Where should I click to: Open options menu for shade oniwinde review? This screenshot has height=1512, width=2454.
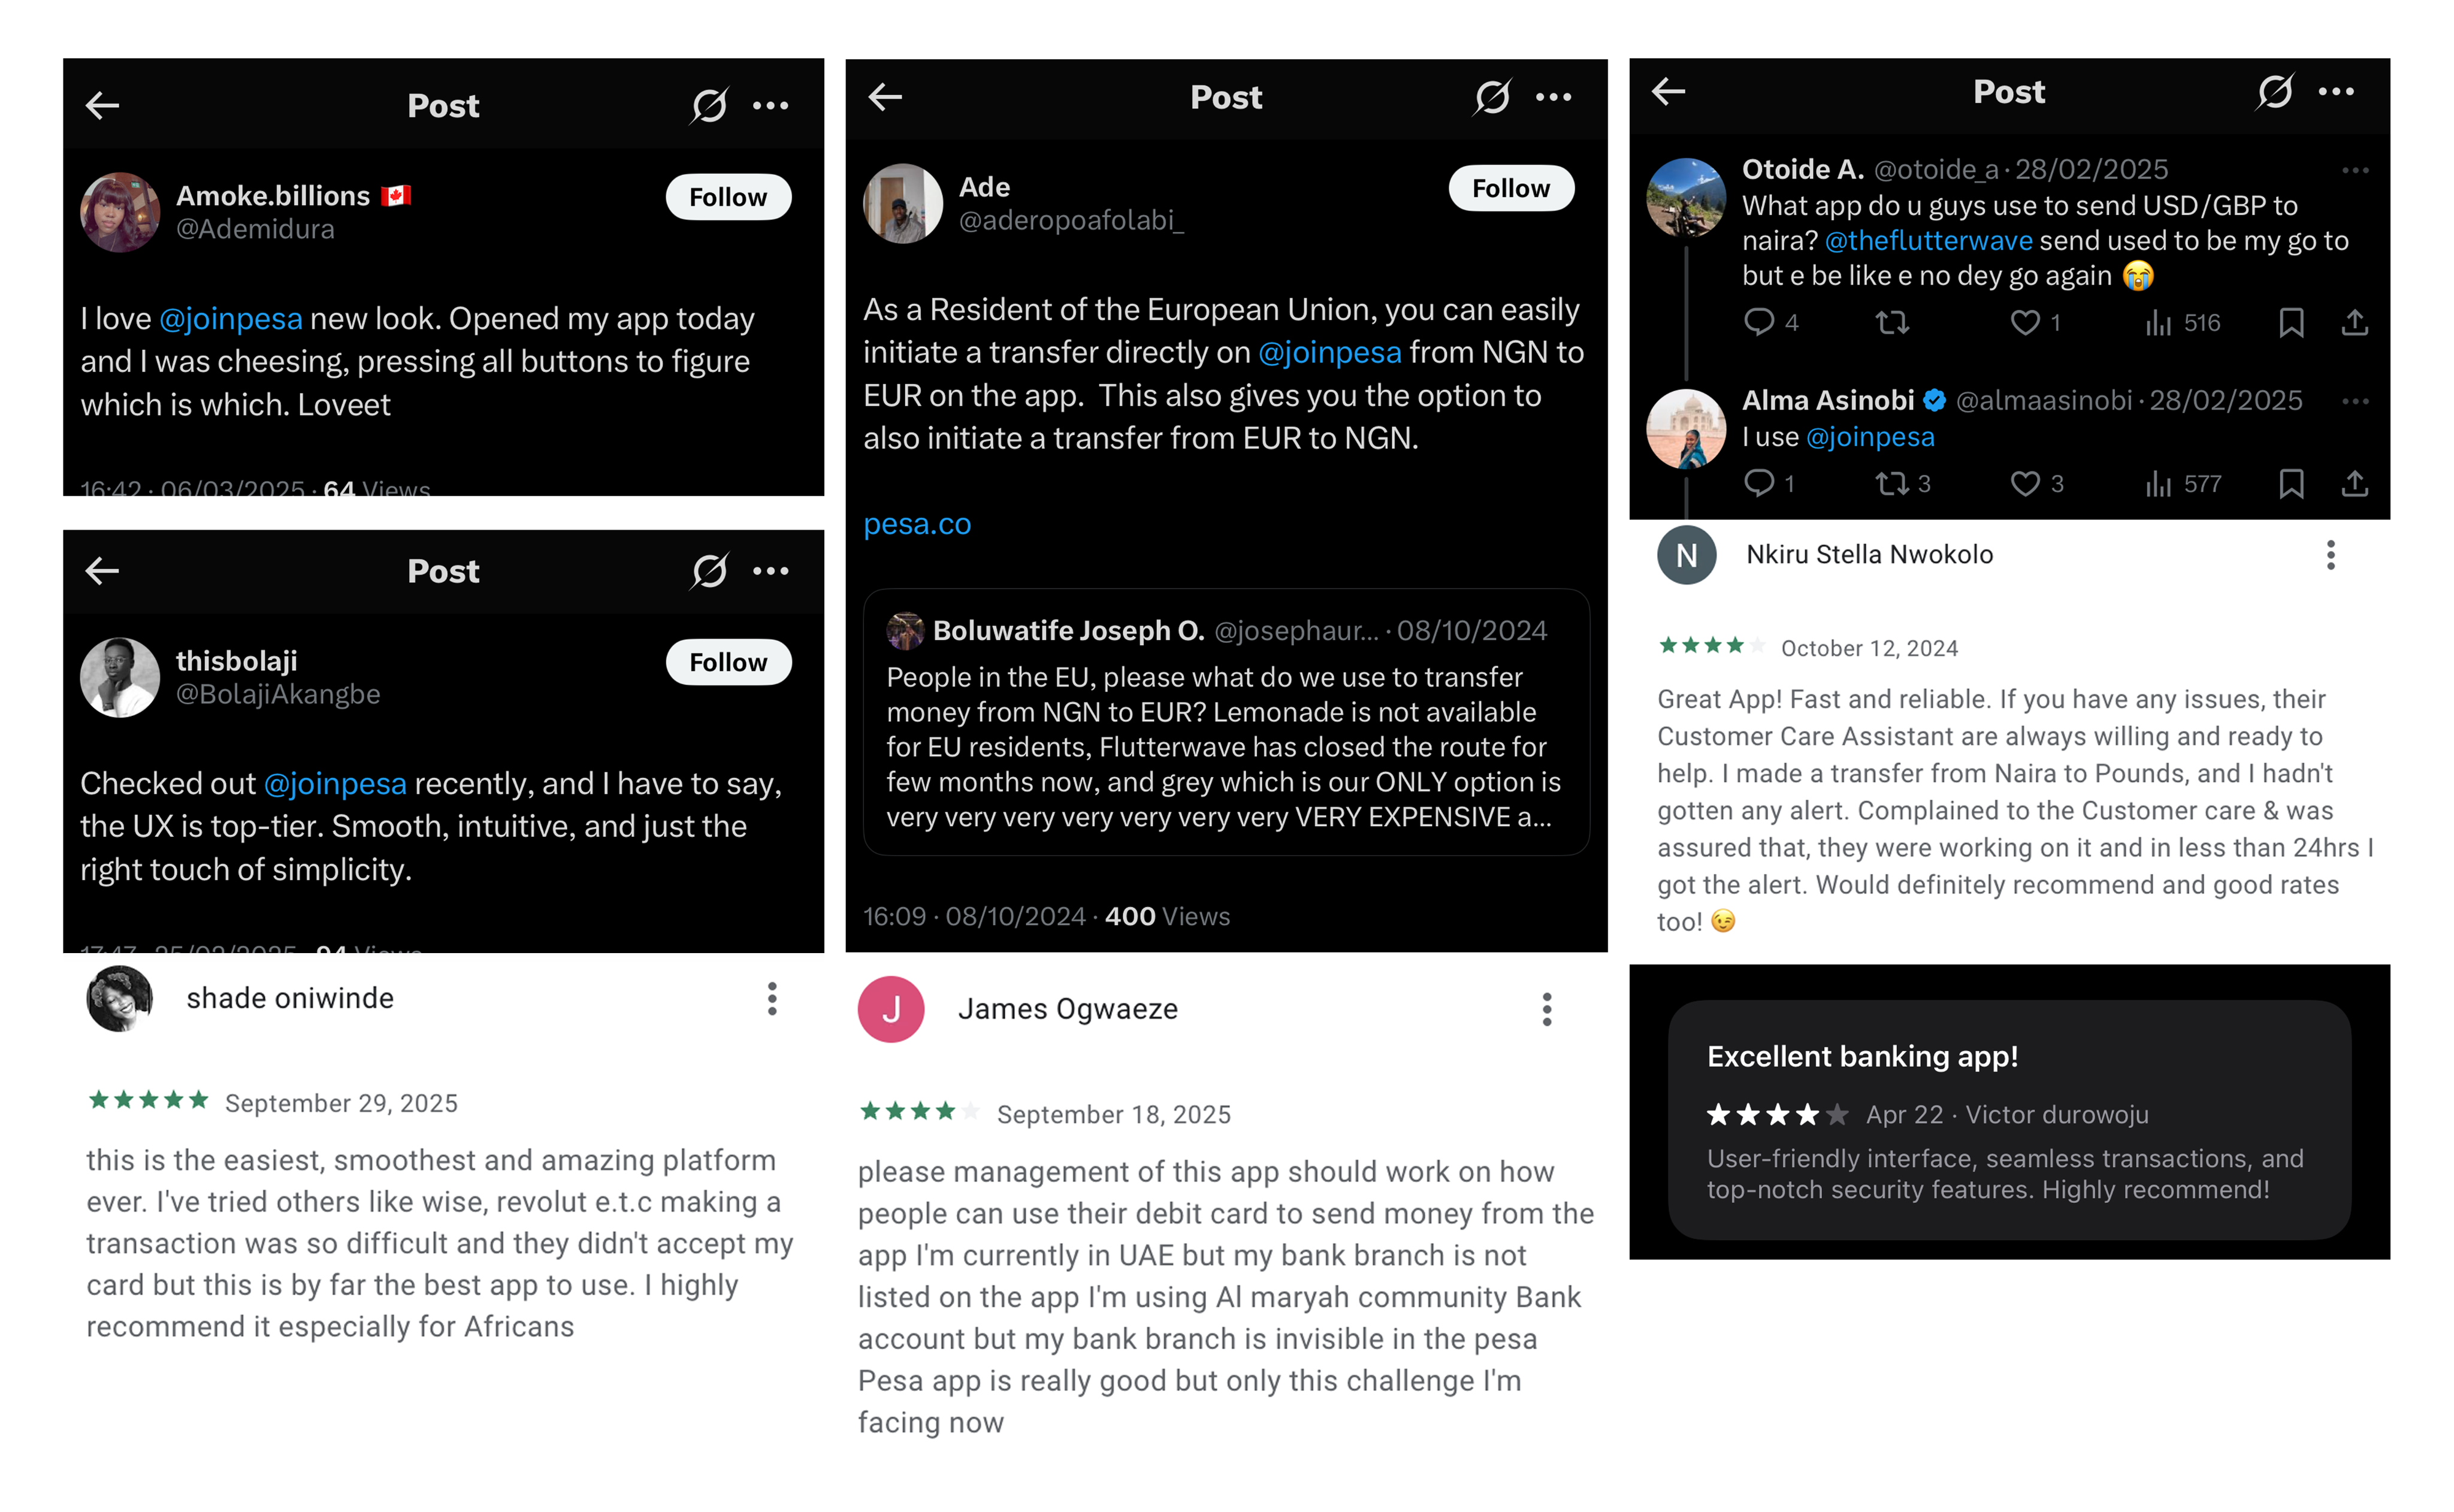coord(771,998)
